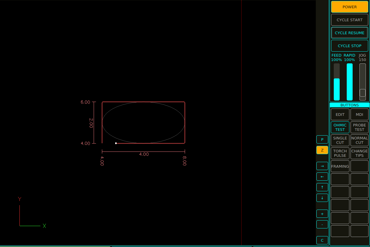Click the X axis label in preview
This screenshot has width=370, height=247.
[x=44, y=226]
